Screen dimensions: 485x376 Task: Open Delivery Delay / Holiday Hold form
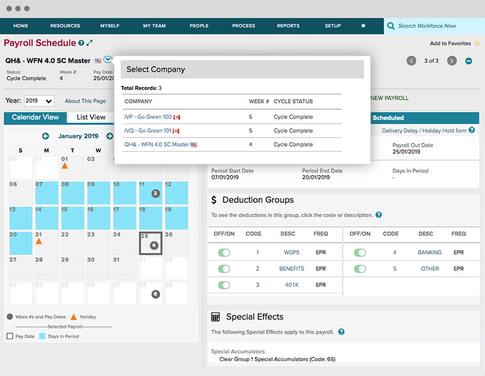point(424,131)
